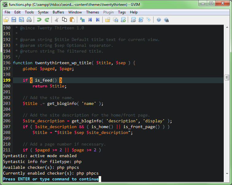Viewport: 232px width, 185px height.
Task: Click 'display' string on line 206
Action: click(154, 121)
